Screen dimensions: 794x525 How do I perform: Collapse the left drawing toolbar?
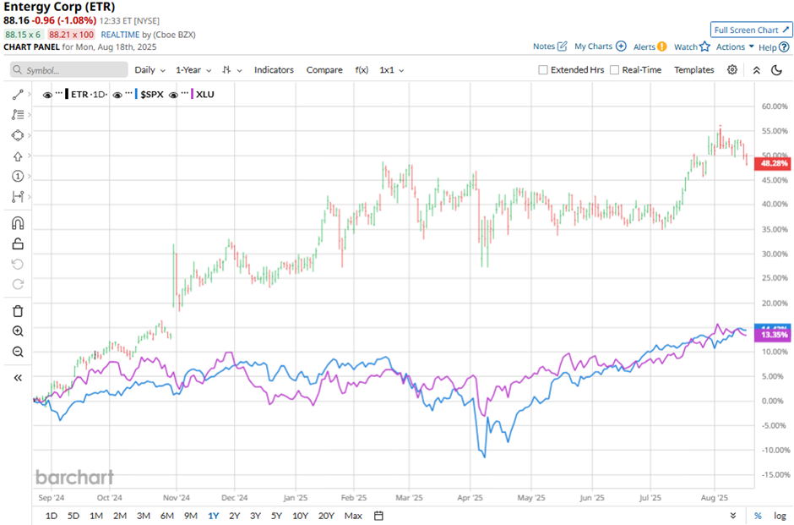18,378
